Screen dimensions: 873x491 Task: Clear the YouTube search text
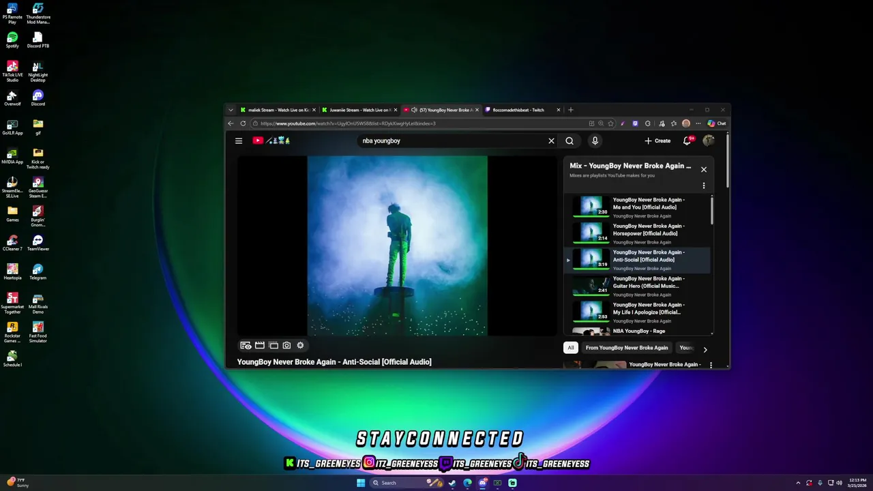click(551, 140)
